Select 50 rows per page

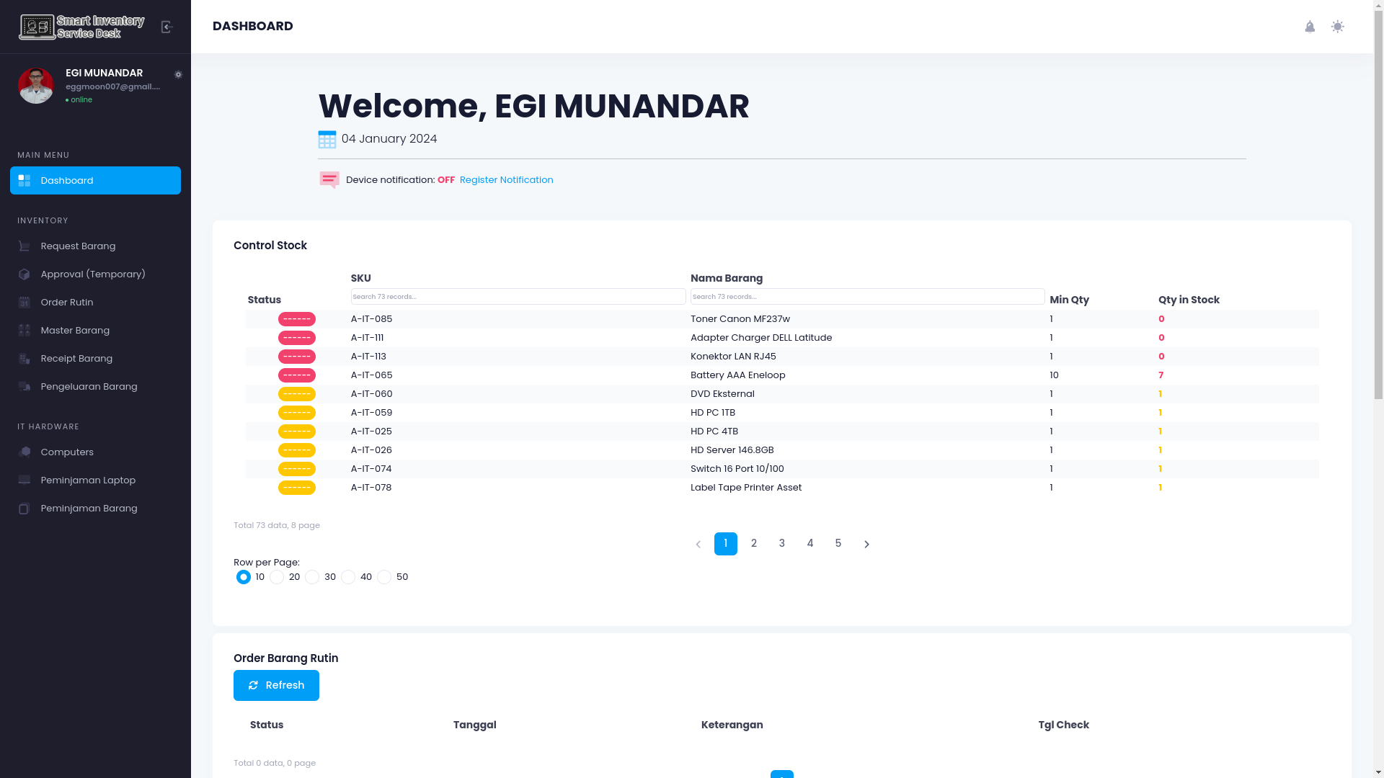coord(384,577)
